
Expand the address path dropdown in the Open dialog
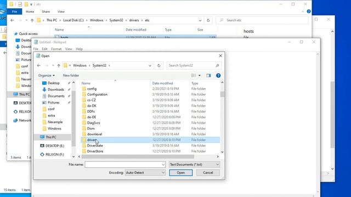(x=150, y=66)
